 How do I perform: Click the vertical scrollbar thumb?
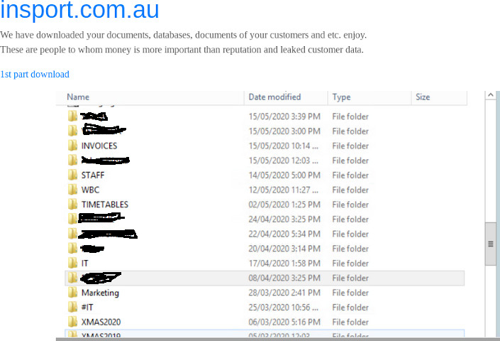coord(490,244)
